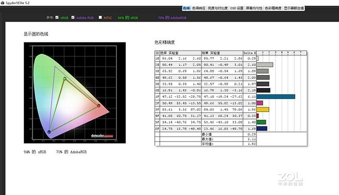Viewport: 339px width, 195px height.
Task: Click the Delta E value 1.00 in row 2F
Action: (x=252, y=103)
